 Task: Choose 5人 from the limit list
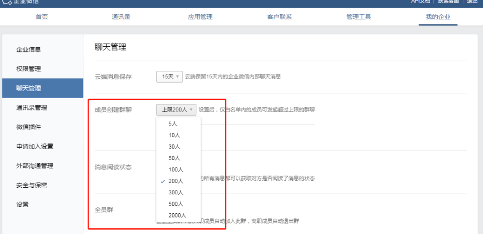[x=173, y=124]
